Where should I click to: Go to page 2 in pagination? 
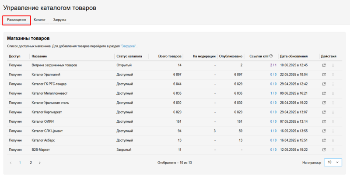[x=31, y=163]
